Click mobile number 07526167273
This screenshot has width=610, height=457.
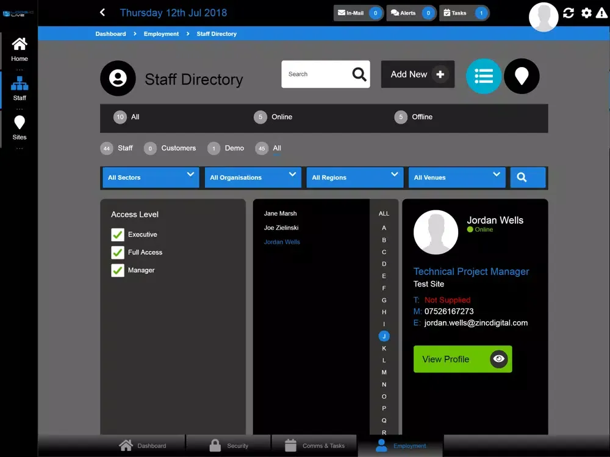449,311
